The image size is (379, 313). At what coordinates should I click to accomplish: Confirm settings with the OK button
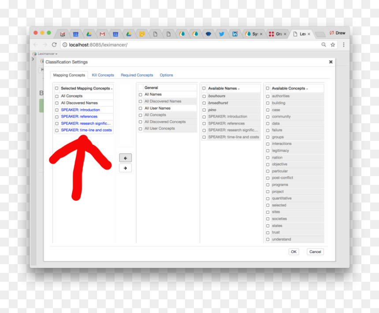294,252
